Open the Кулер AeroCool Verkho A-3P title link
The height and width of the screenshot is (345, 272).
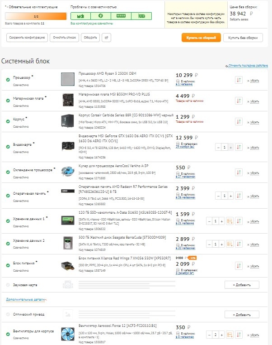tap(113, 166)
